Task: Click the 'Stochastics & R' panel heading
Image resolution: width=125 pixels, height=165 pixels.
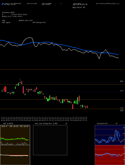Action: pos(102,123)
